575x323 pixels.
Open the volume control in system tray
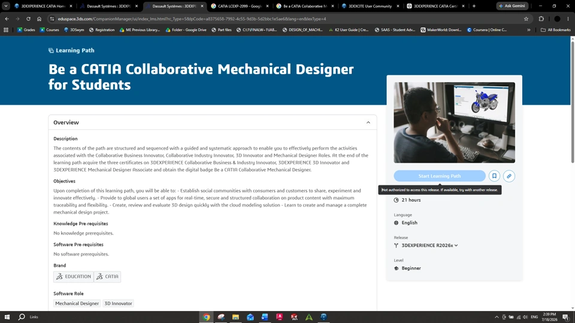point(525,317)
